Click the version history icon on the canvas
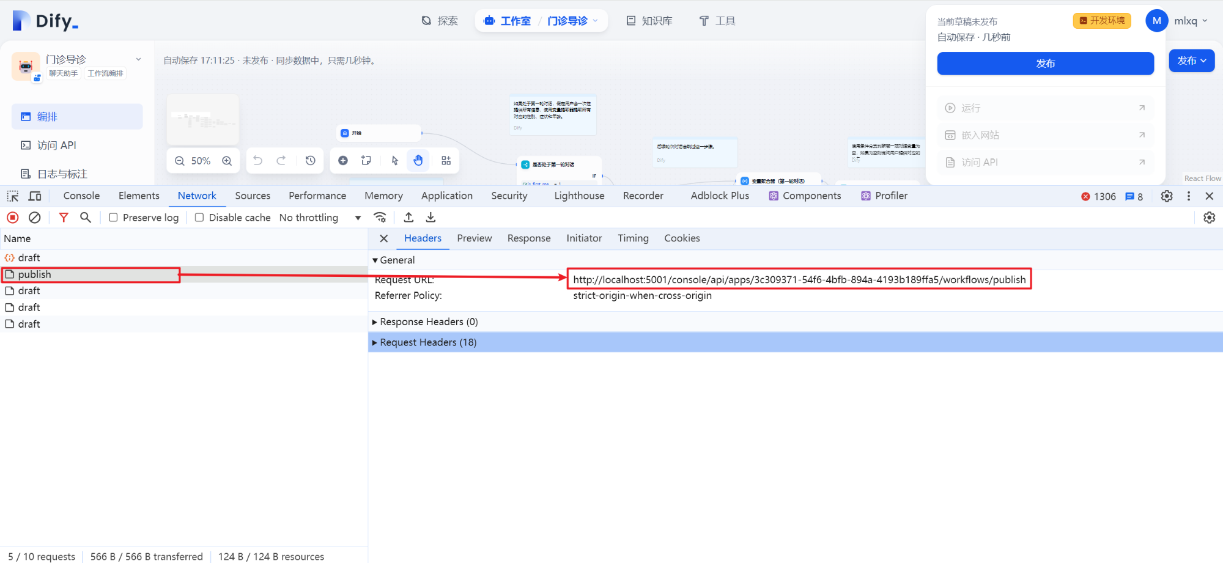The width and height of the screenshot is (1223, 563). point(310,160)
